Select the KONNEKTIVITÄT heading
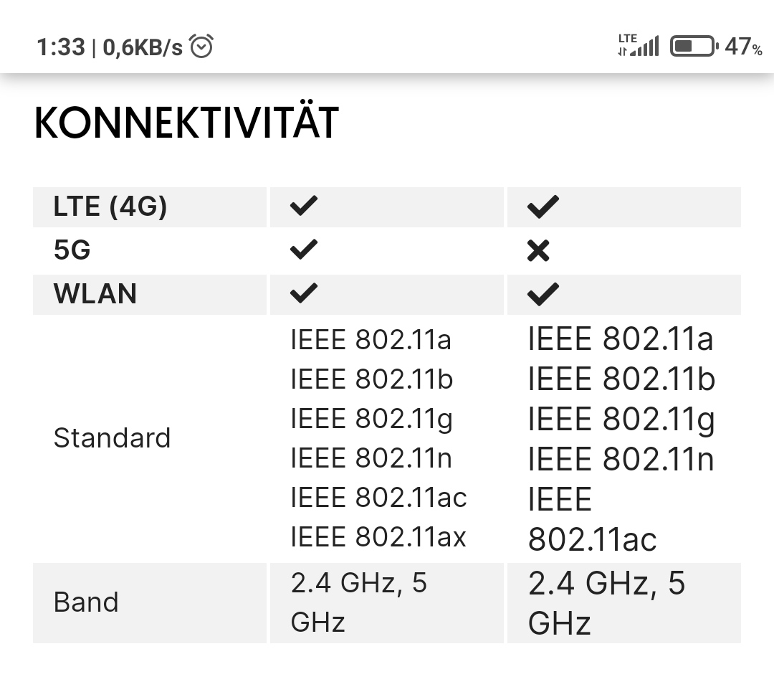Screen dimensions: 774x687 pos(186,123)
